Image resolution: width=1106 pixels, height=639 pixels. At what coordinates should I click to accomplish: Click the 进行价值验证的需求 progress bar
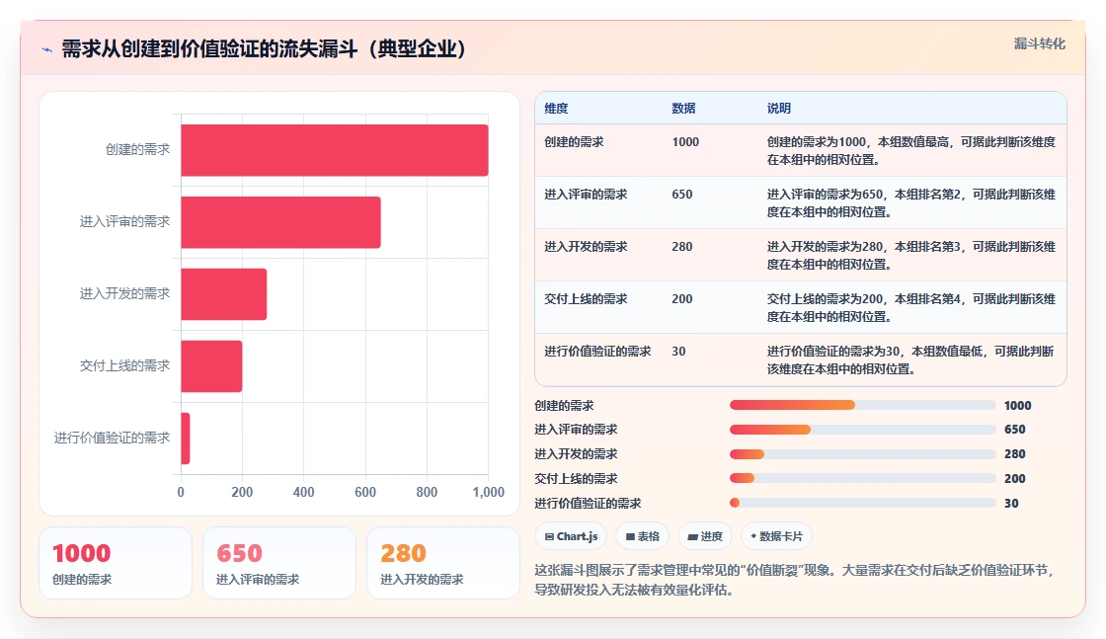863,503
